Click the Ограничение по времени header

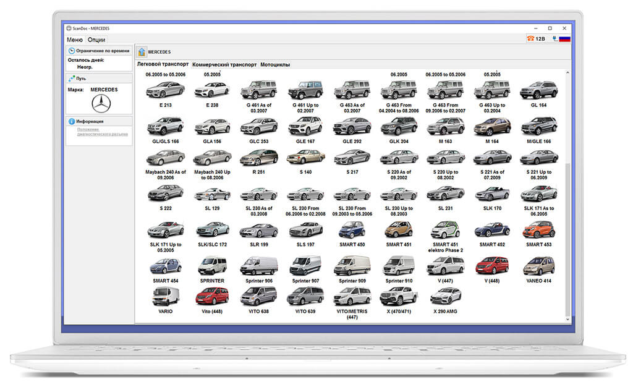[x=100, y=51]
